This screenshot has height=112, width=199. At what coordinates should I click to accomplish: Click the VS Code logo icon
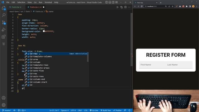click(x=3, y=2)
